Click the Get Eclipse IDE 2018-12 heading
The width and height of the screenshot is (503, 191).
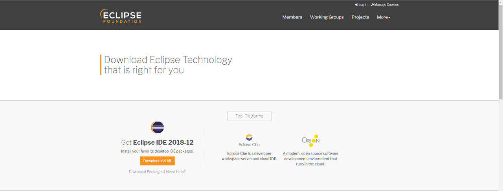[x=157, y=142]
